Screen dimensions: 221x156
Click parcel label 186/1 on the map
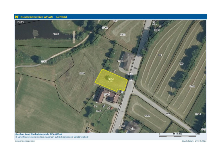[x=147, y=116]
